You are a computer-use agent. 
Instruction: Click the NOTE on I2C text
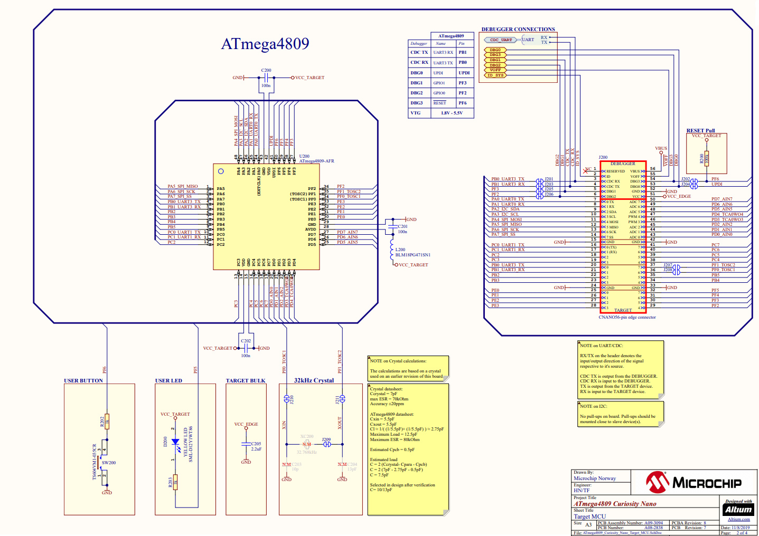coord(593,406)
